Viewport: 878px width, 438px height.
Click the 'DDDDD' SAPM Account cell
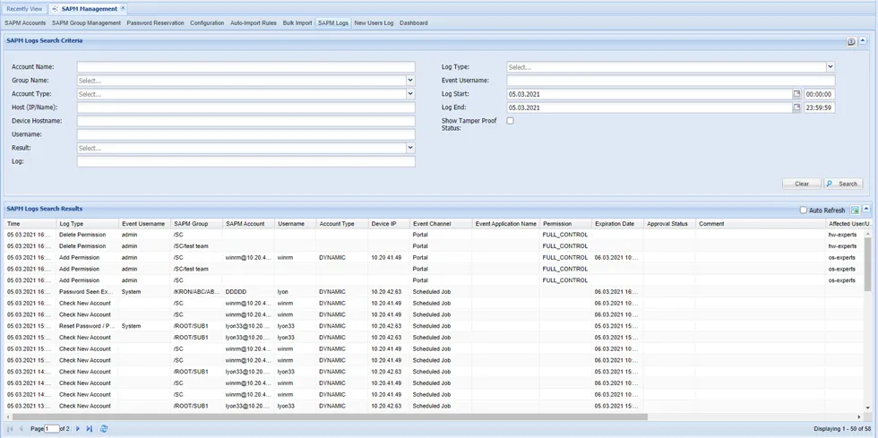point(249,292)
